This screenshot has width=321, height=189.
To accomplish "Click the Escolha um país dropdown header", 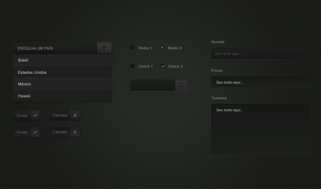I will coord(55,48).
